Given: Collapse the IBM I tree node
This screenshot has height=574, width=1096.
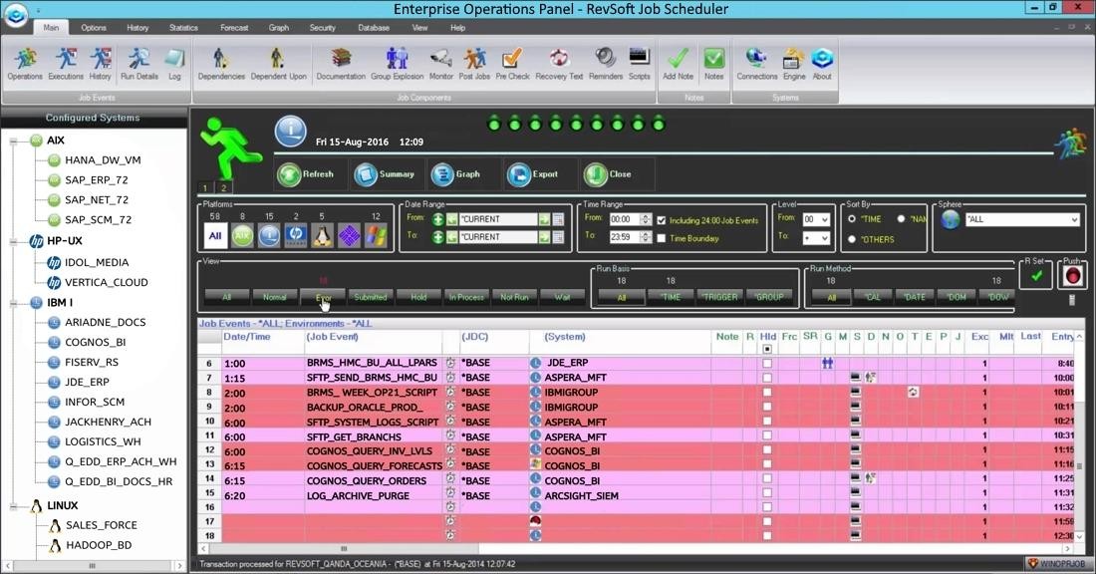Looking at the screenshot, I should pyautogui.click(x=14, y=302).
